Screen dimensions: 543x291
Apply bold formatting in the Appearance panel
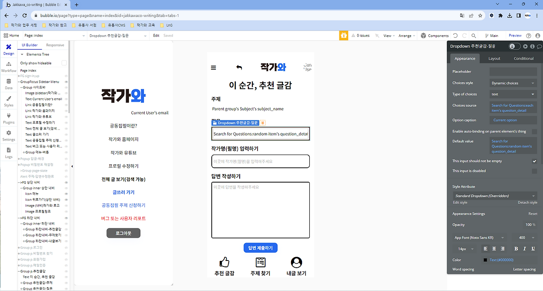pyautogui.click(x=515, y=249)
